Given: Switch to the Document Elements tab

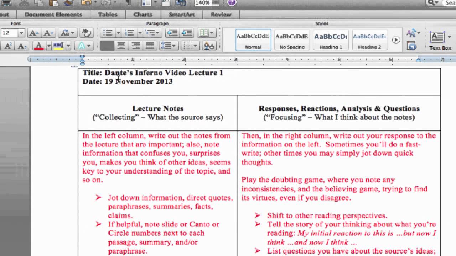Looking at the screenshot, I should click(53, 15).
